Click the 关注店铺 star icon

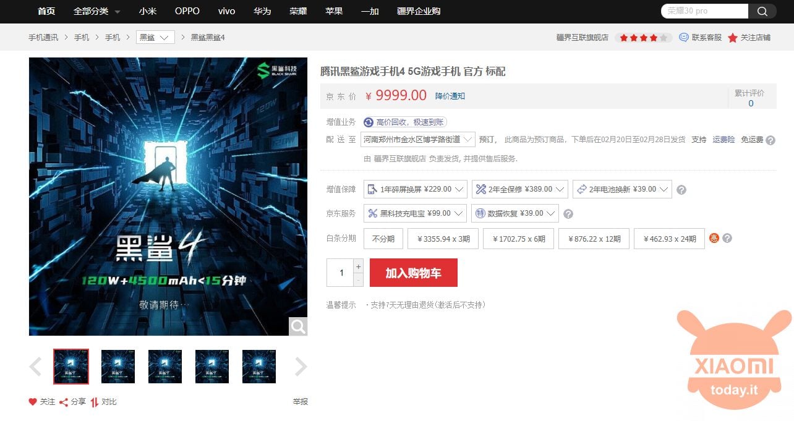pos(733,38)
